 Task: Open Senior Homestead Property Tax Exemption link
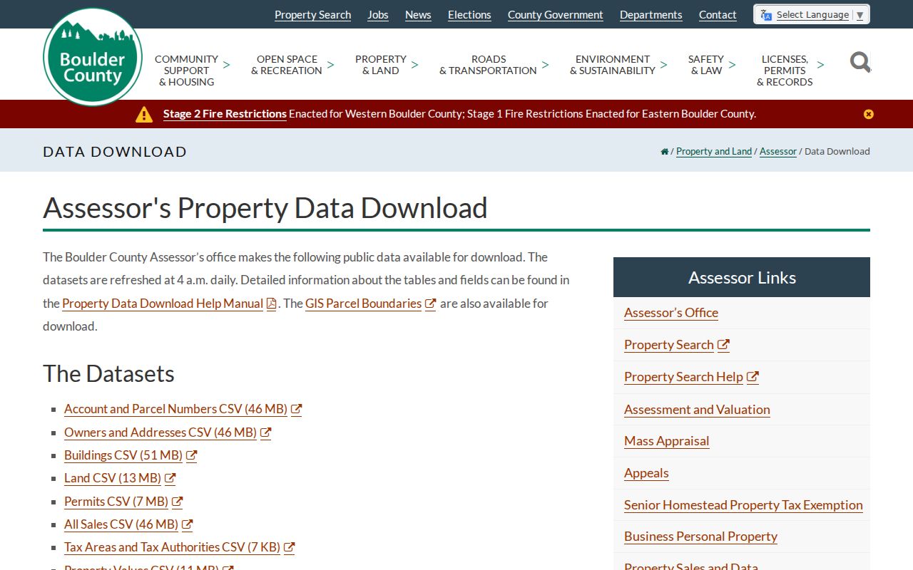pos(743,505)
